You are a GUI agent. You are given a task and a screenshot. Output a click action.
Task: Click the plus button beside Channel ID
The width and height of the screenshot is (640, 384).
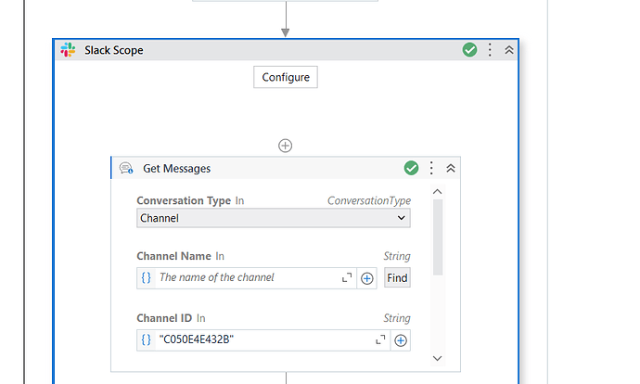[401, 340]
